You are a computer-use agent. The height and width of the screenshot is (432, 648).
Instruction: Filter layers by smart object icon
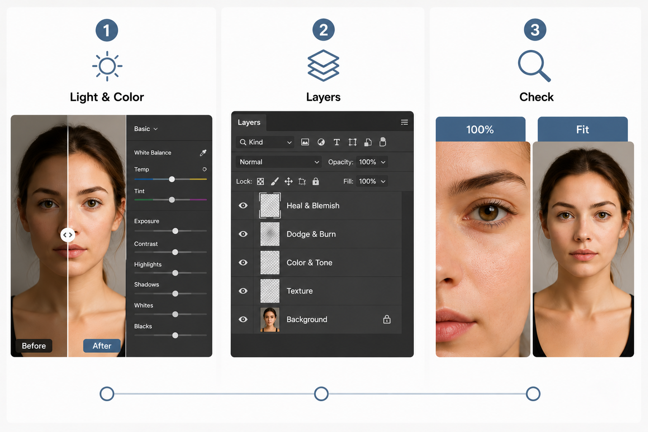click(x=368, y=142)
